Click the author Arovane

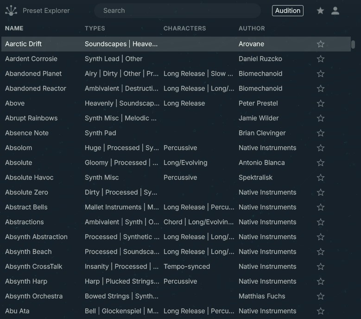click(x=251, y=44)
